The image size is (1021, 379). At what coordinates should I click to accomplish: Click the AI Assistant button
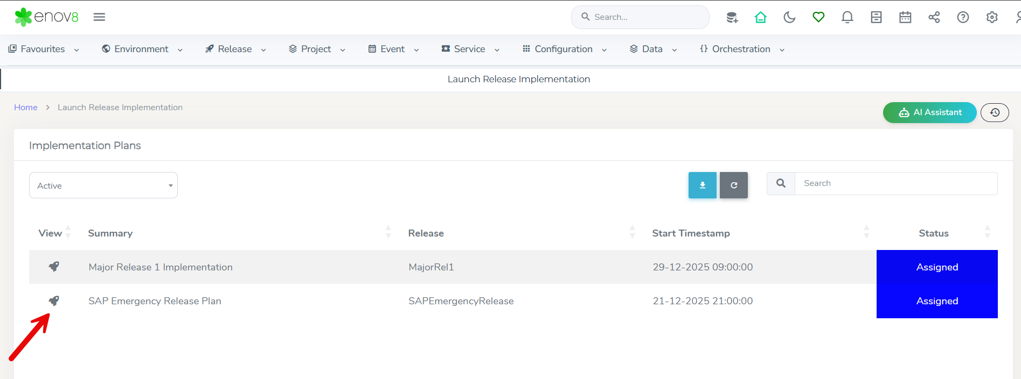click(x=929, y=112)
